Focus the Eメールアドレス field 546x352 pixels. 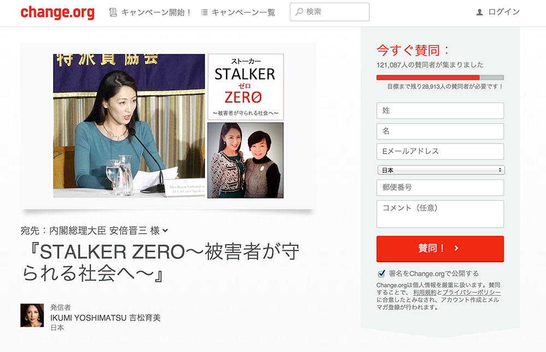(x=440, y=152)
